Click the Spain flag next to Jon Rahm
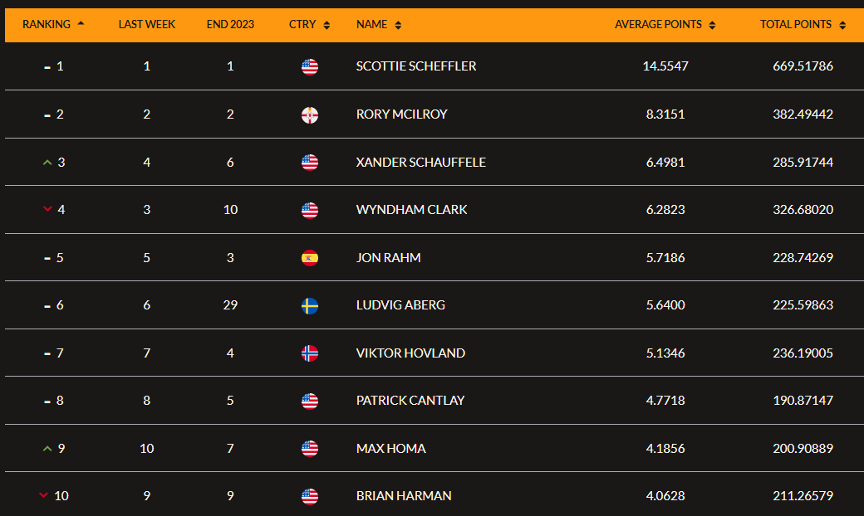Image resolution: width=864 pixels, height=516 pixels. coord(310,258)
